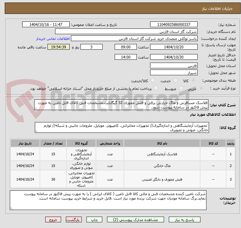Click the واحد شمارش column header
Screen dimensions: 241x228
[x=110, y=143]
